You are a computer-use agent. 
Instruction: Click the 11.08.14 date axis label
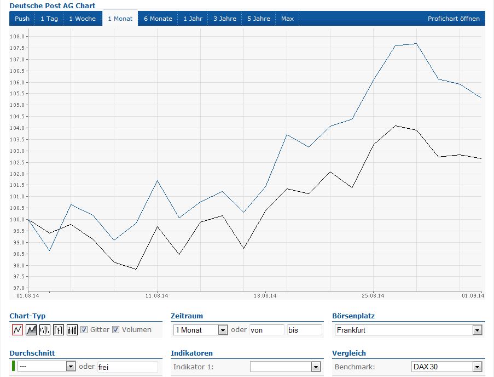[x=157, y=295]
